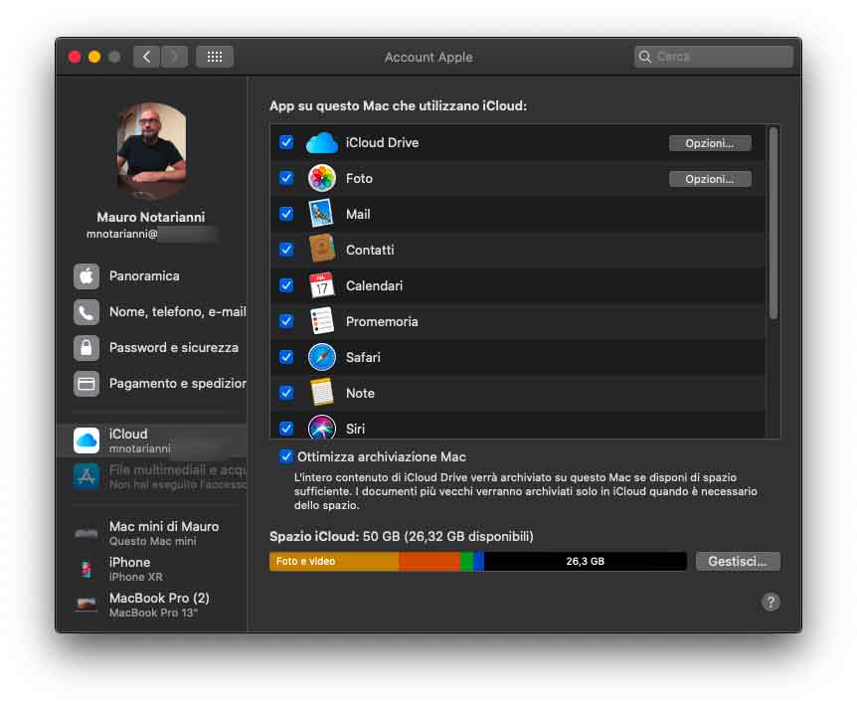Click the Contatti address book icon
This screenshot has height=706, width=857.
321,250
